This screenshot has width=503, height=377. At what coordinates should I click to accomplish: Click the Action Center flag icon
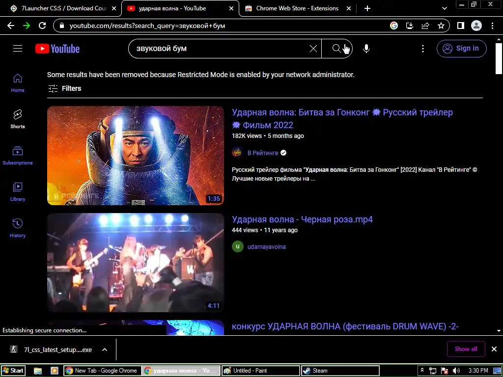[445, 371]
